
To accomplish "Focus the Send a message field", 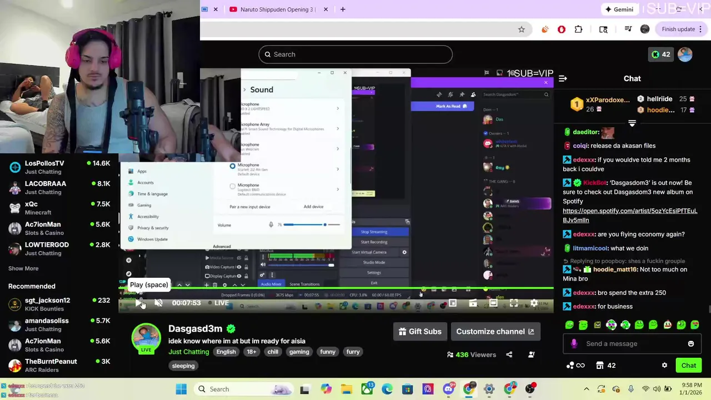I will [632, 343].
